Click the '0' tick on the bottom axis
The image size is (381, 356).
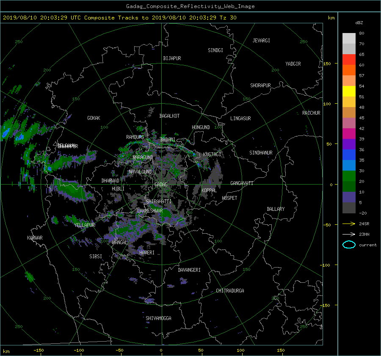pyautogui.click(x=161, y=350)
